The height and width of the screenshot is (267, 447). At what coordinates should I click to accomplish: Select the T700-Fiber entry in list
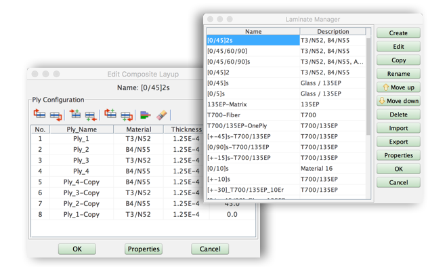pos(286,115)
